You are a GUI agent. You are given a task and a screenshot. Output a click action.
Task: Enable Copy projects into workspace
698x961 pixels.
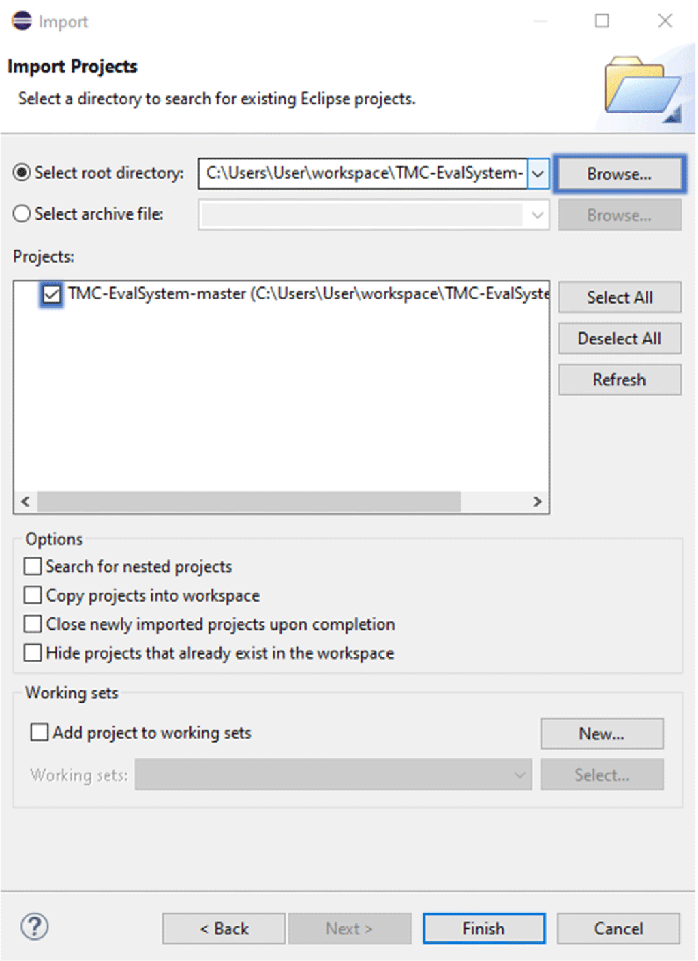[x=33, y=595]
